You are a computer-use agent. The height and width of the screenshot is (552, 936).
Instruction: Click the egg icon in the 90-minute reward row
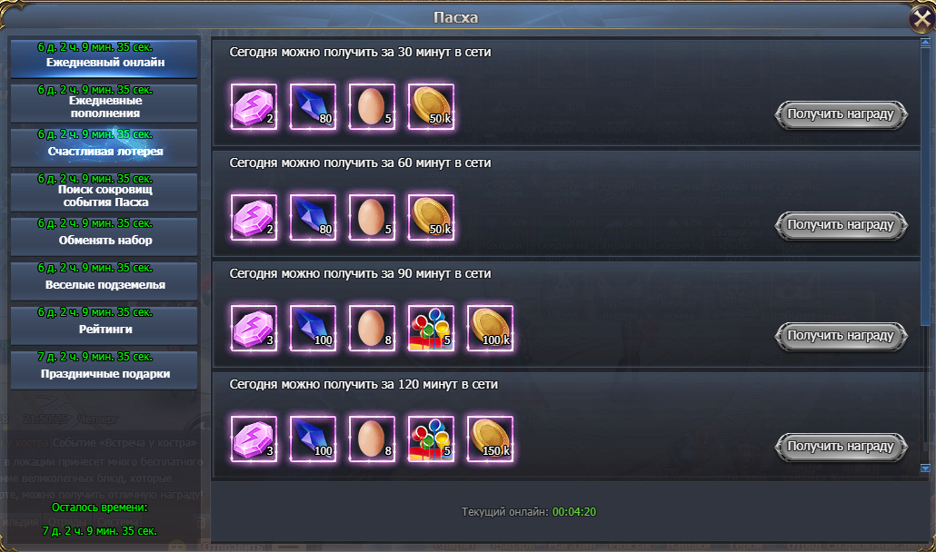tap(372, 329)
